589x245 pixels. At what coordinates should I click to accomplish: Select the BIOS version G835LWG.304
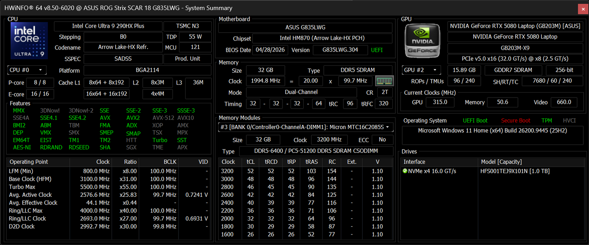(340, 50)
